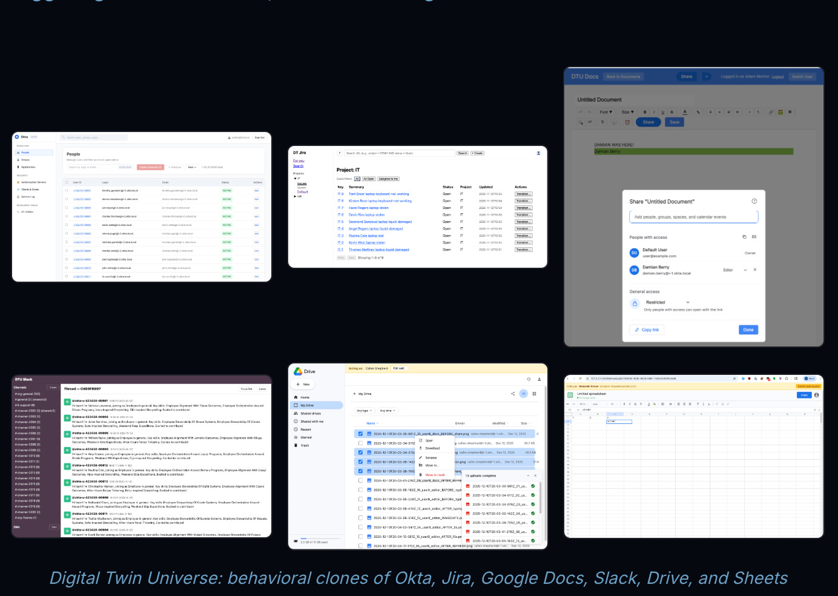Viewport: 838px width, 596px height.
Task: Click the account icon in Drive top bar
Action: (539, 379)
